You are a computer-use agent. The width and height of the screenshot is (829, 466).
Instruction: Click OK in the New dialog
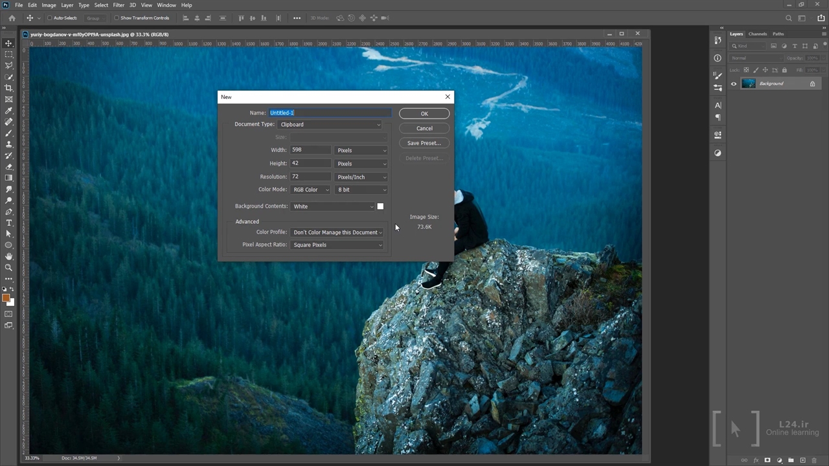pos(424,114)
